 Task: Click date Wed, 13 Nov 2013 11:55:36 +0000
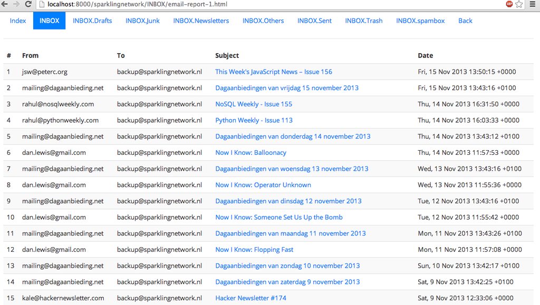coord(469,185)
